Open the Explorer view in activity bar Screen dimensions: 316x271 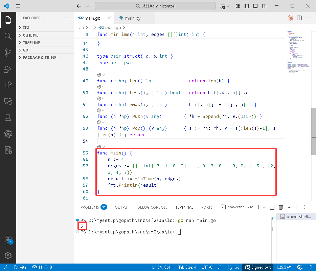pyautogui.click(x=8, y=20)
